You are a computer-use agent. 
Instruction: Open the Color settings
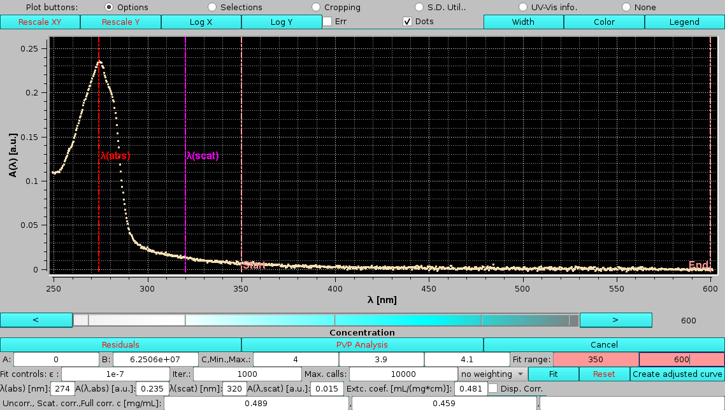pos(603,21)
